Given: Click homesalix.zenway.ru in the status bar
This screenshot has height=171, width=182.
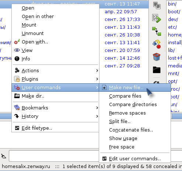Looking at the screenshot, I should (26, 167).
